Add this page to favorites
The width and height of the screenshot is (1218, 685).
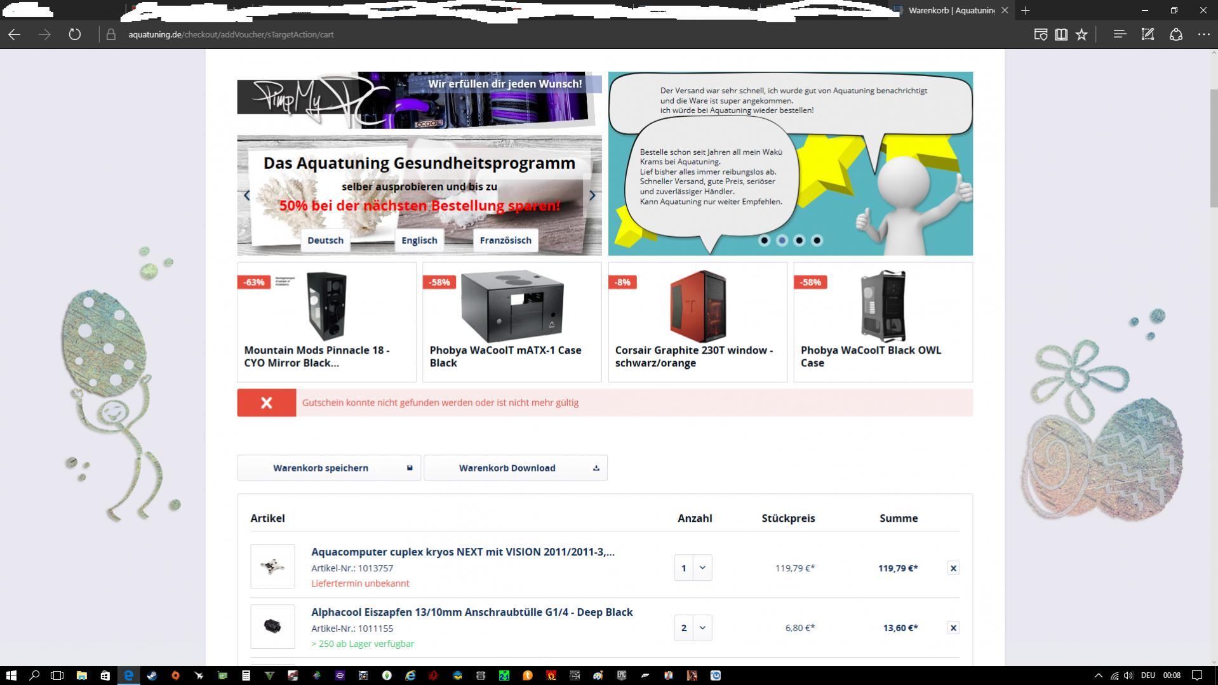(x=1081, y=34)
